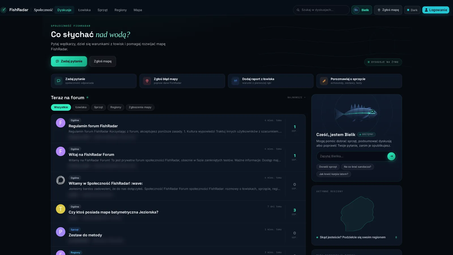
Task: Send the Bielik question with the arrow button
Action: click(x=391, y=156)
